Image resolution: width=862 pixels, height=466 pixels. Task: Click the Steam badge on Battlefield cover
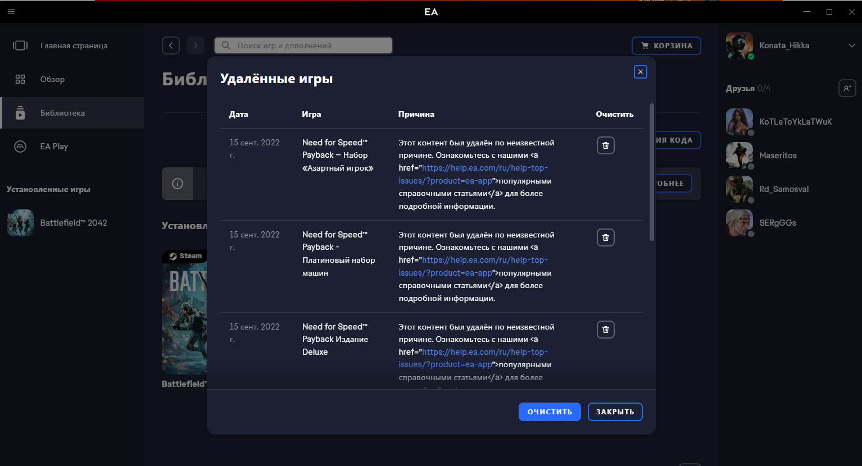(x=185, y=256)
